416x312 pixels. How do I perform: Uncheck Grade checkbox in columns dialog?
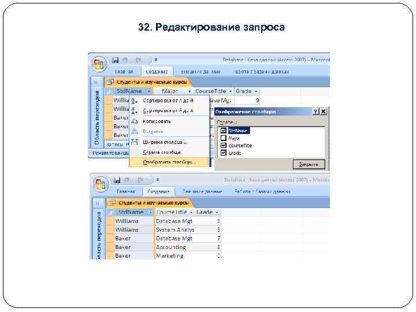[x=224, y=153]
